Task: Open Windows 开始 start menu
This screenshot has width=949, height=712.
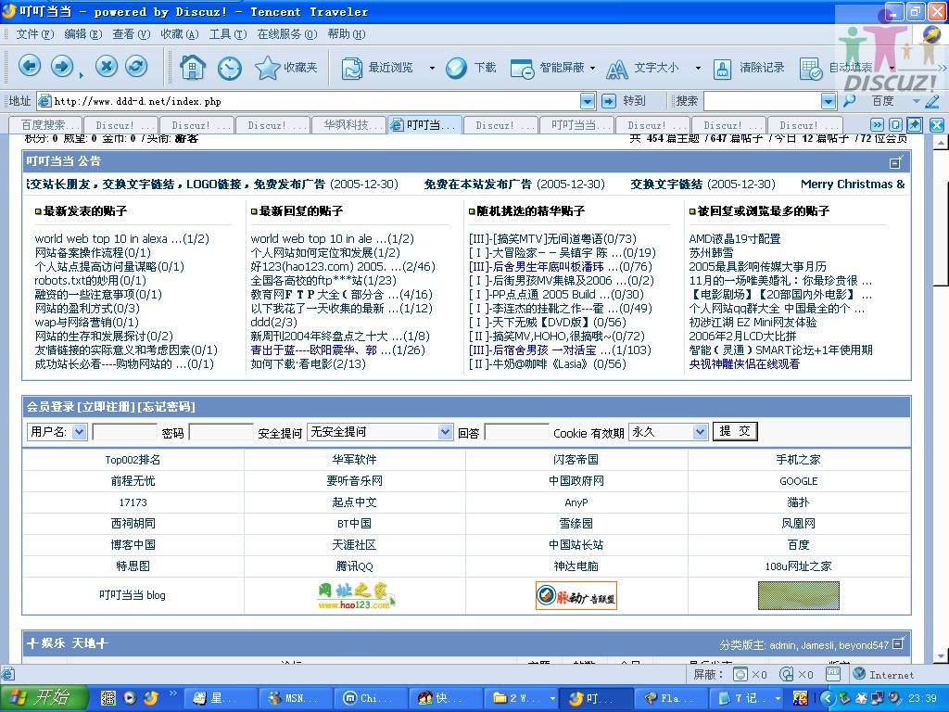Action: point(44,698)
